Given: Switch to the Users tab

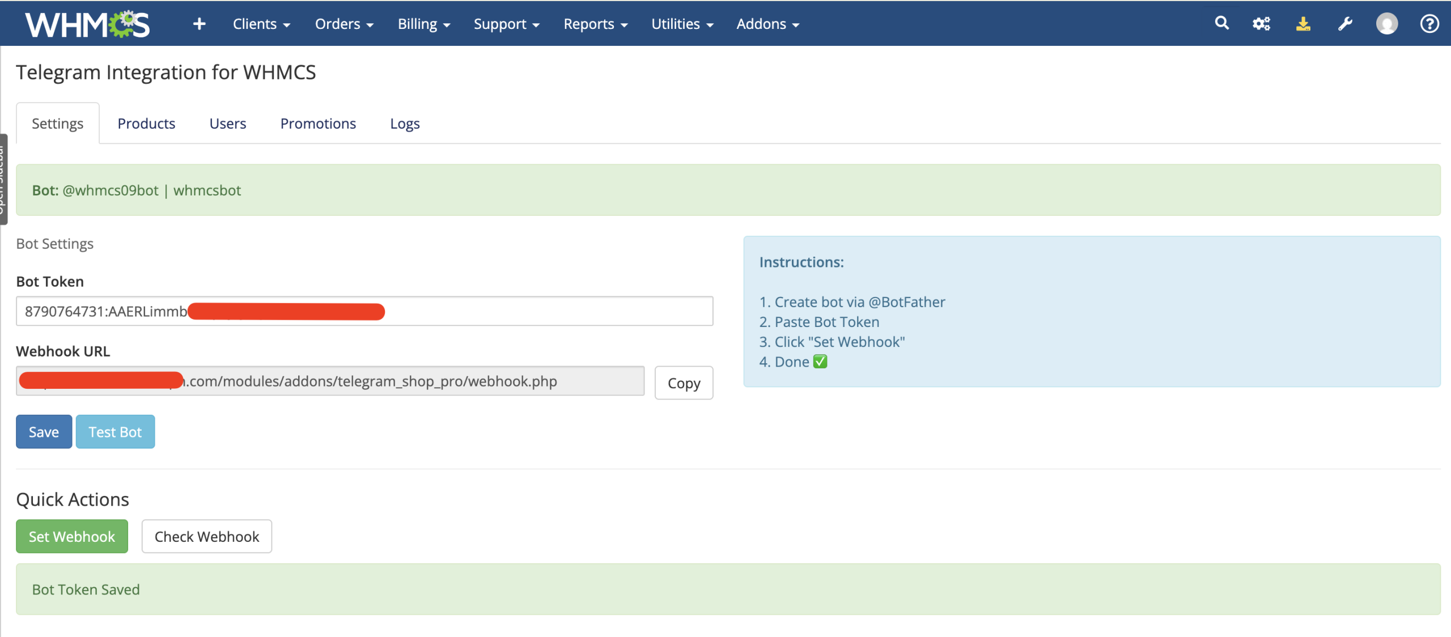Looking at the screenshot, I should 228,124.
